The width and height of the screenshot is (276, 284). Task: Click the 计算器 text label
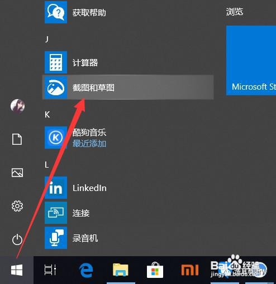click(x=85, y=63)
